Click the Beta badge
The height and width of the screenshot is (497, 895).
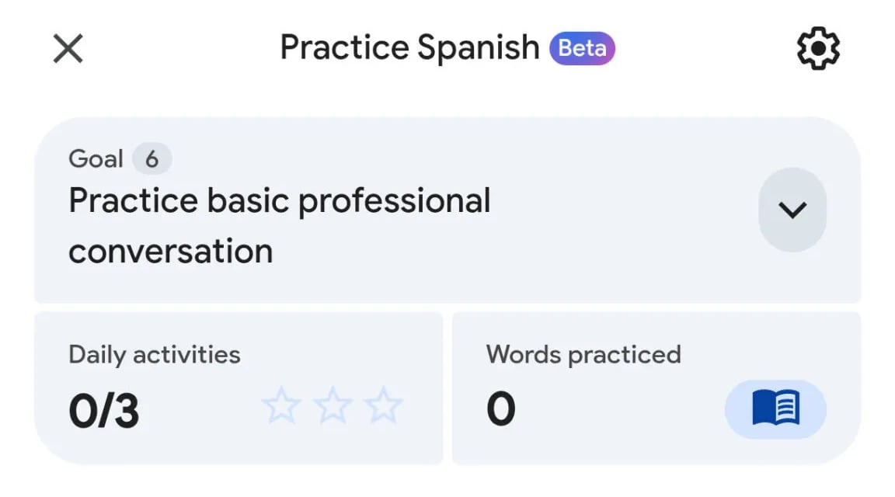pyautogui.click(x=582, y=48)
